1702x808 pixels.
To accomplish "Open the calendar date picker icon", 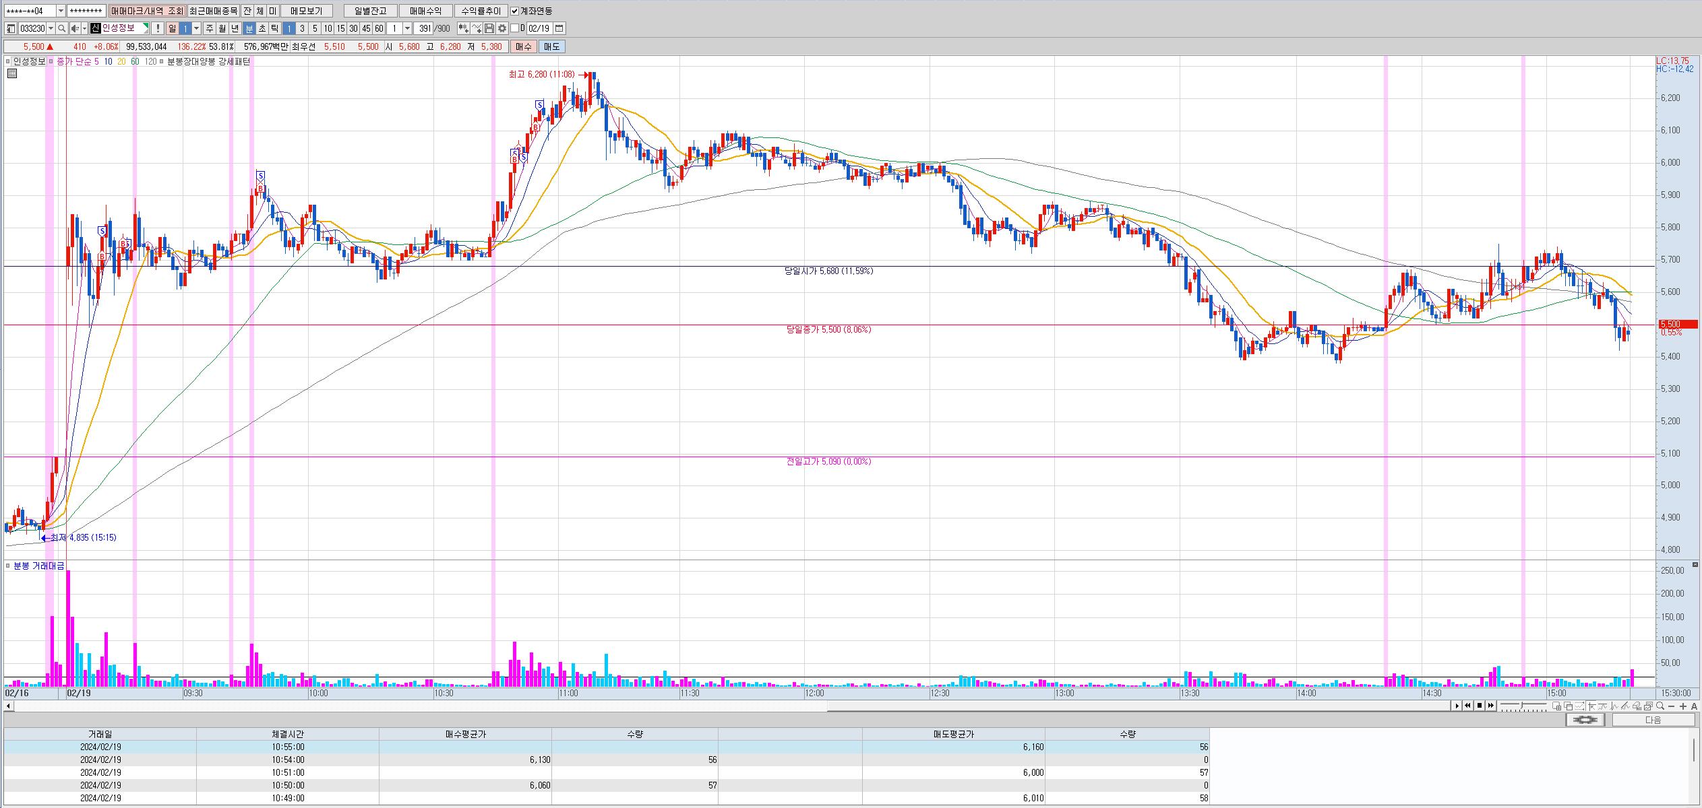I will point(559,28).
